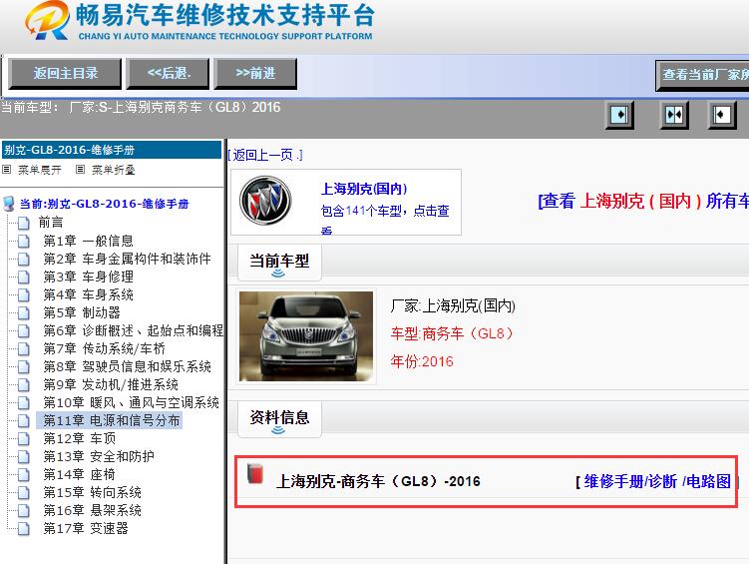The image size is (749, 564).
Task: Select the 当前车型 tab
Action: click(279, 262)
